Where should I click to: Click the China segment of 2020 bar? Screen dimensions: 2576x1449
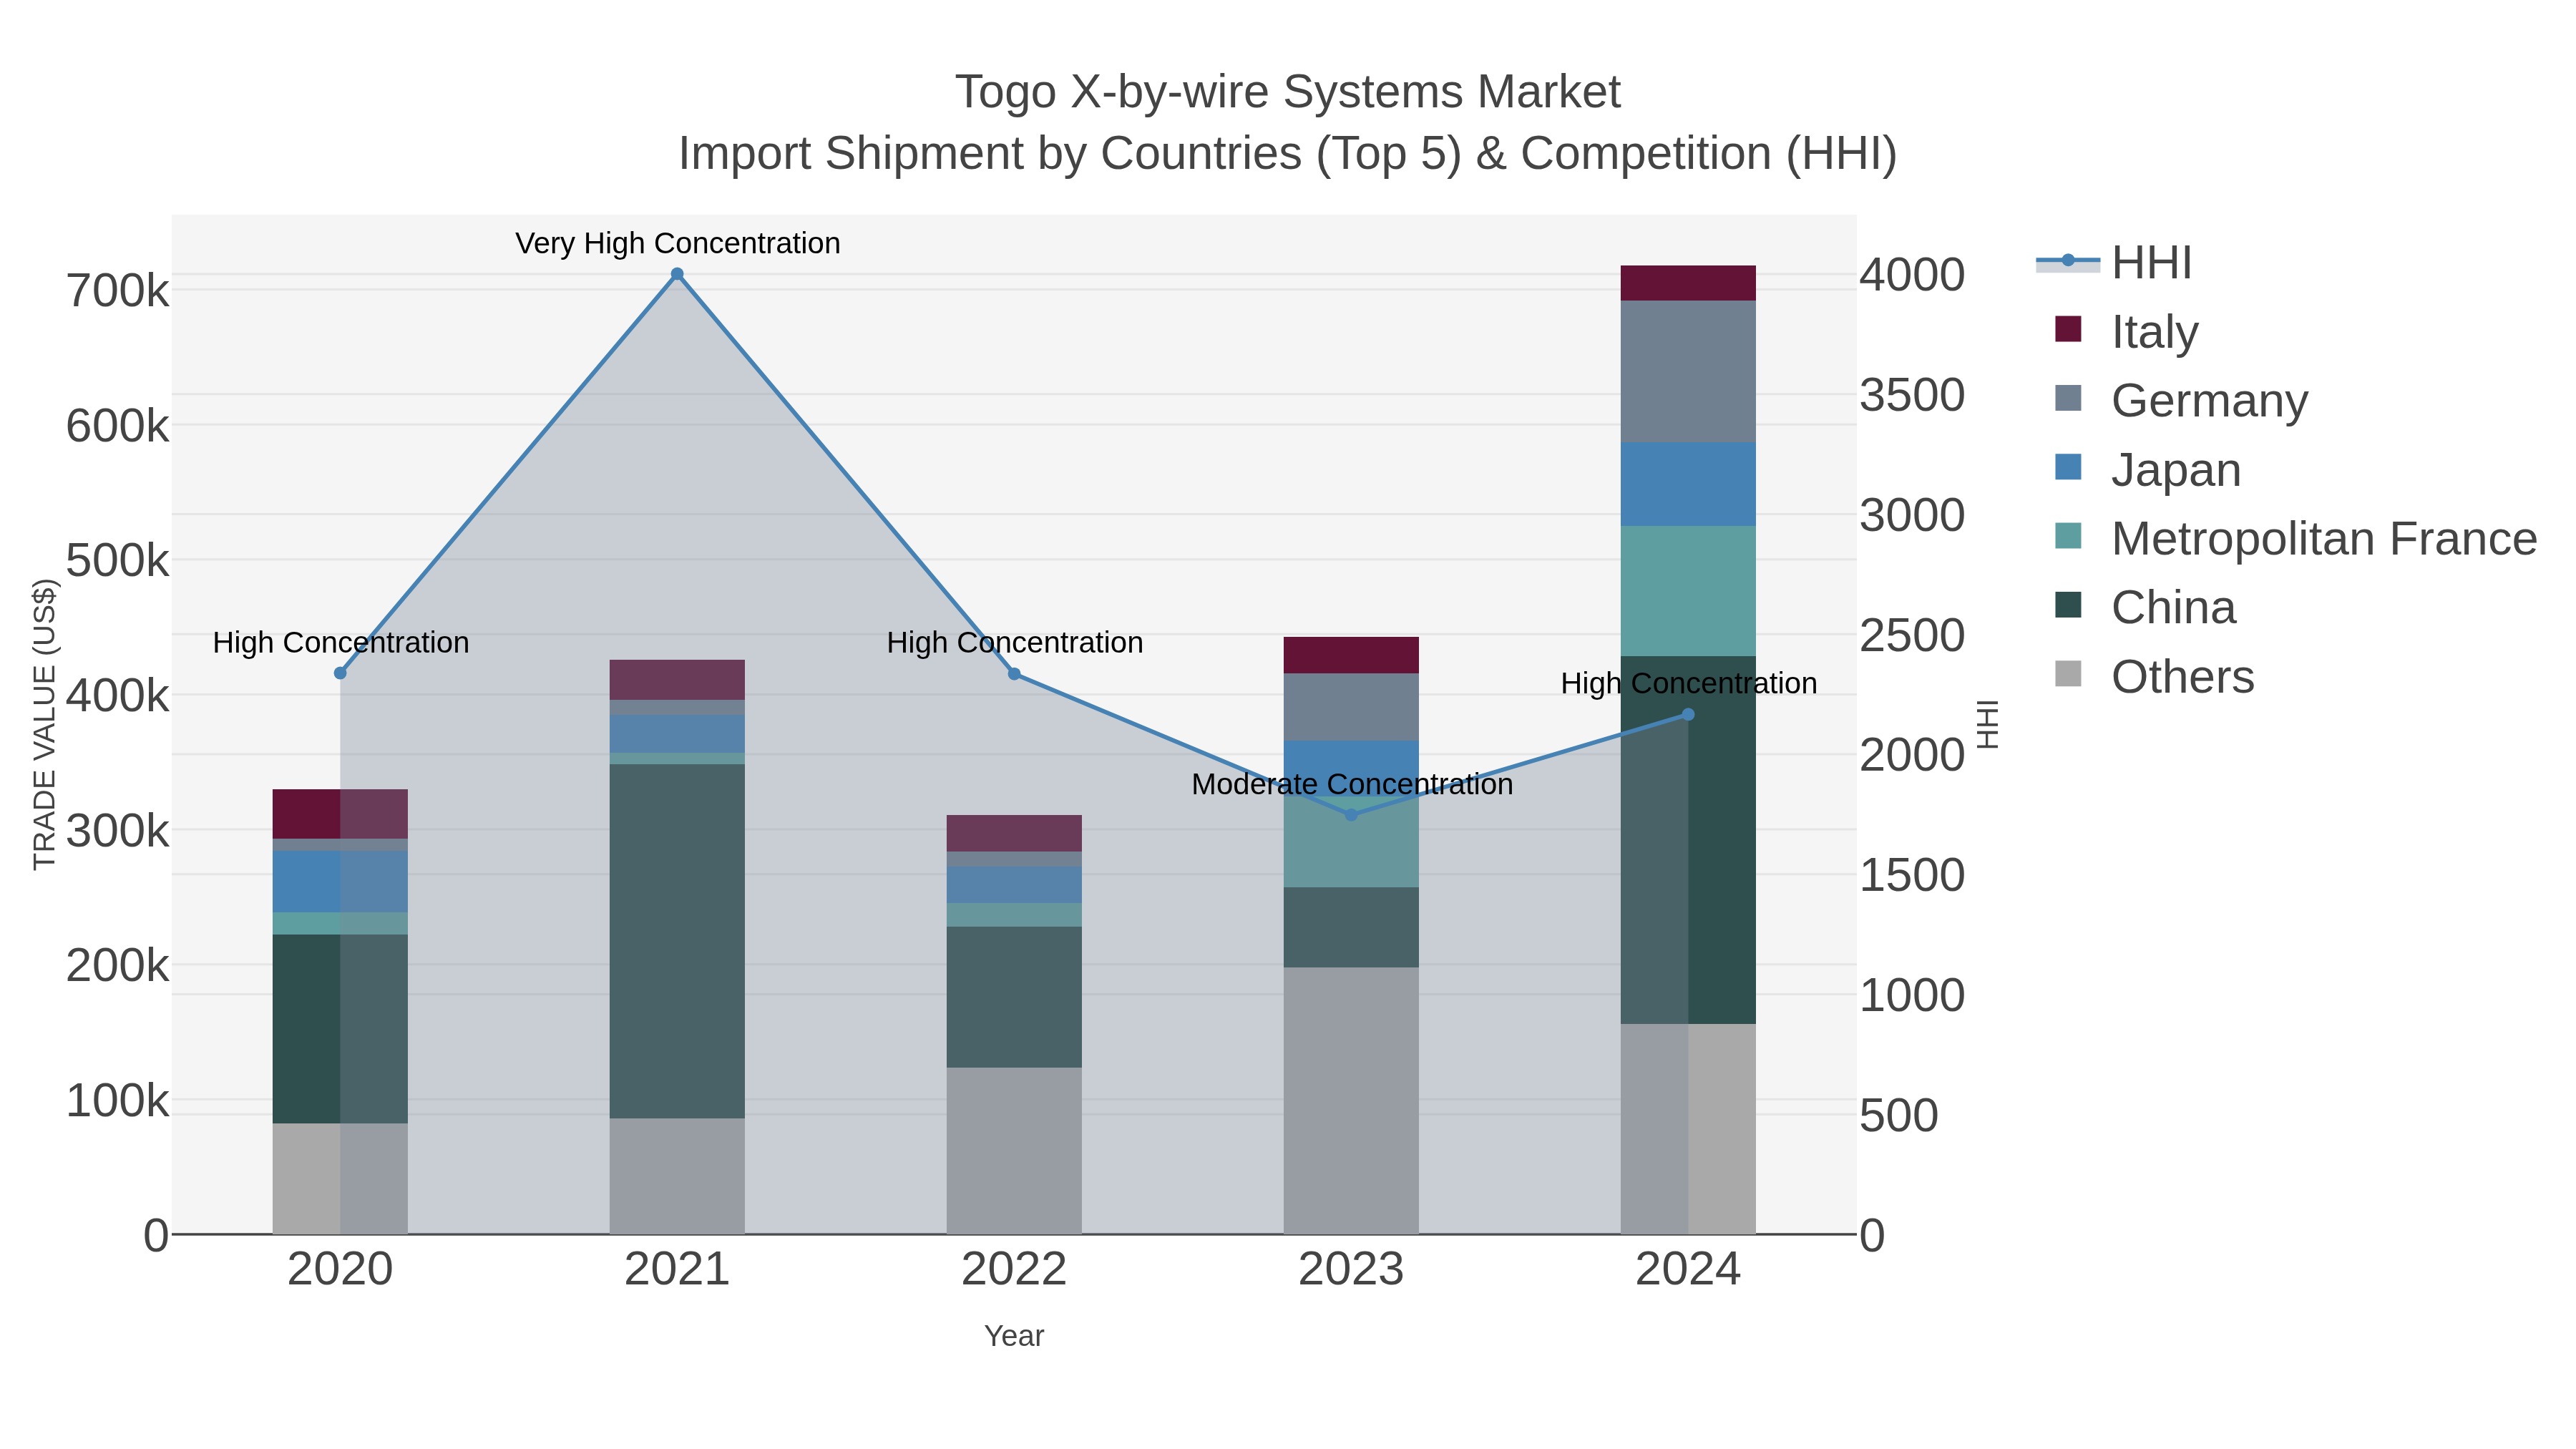[x=340, y=1029]
